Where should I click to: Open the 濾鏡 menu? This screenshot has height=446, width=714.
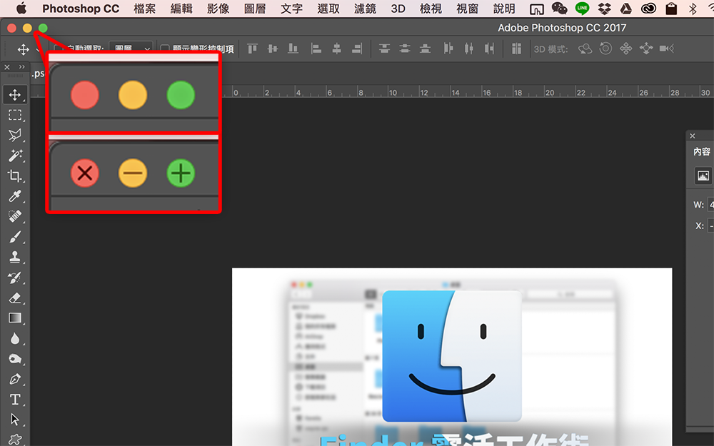365,9
